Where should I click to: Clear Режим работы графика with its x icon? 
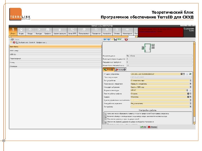(x=188, y=94)
